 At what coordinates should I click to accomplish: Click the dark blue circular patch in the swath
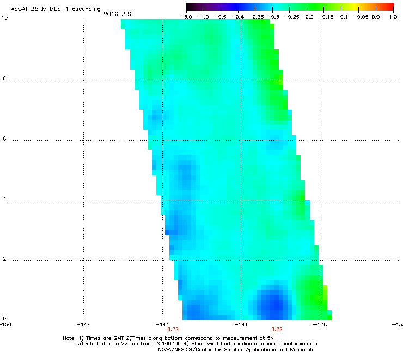(x=274, y=302)
